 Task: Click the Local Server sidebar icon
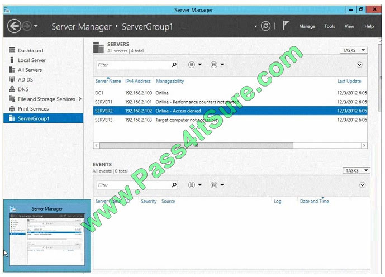pos(12,60)
